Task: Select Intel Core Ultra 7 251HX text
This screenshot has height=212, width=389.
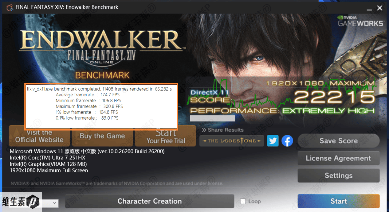Action: point(47,158)
